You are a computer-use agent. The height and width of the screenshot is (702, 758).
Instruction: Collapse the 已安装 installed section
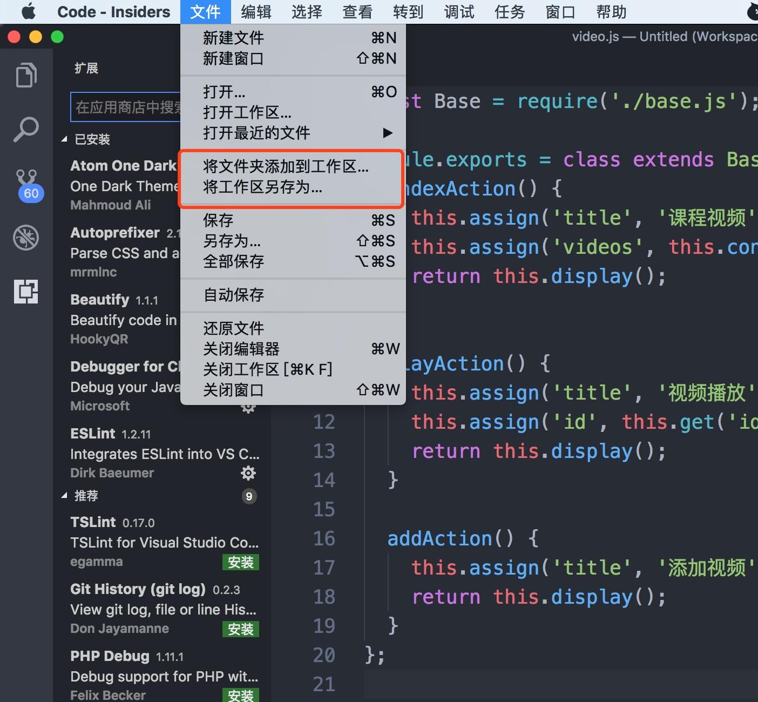tap(86, 139)
